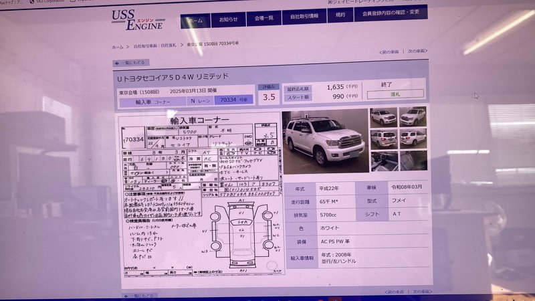Click the 1,635 final bid amount
The image size is (535, 301).
tap(335, 88)
